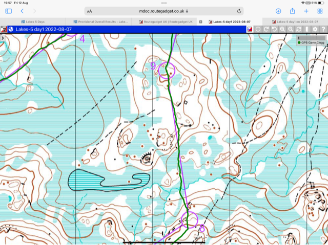Open Safari tab overview grid
The height and width of the screenshot is (245, 328).
[x=320, y=11]
